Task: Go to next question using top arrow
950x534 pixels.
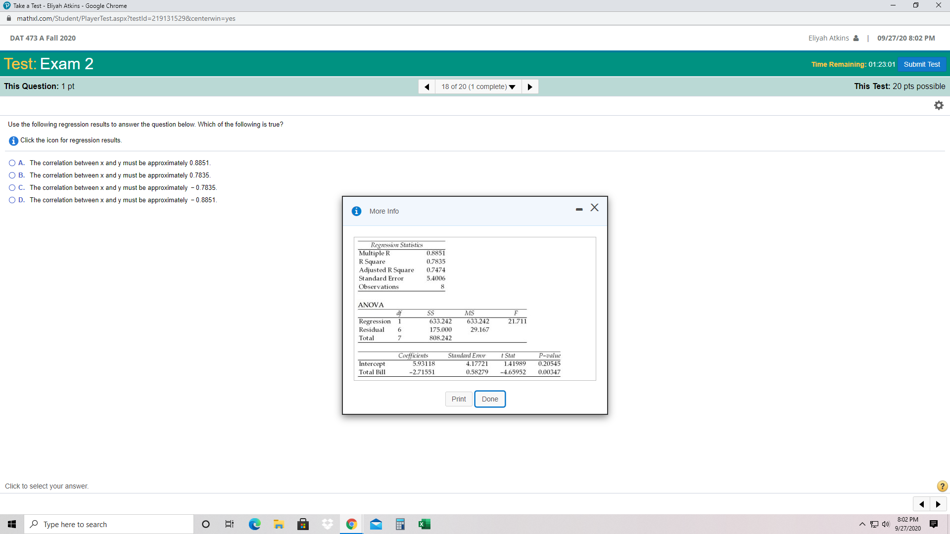Action: tap(530, 87)
